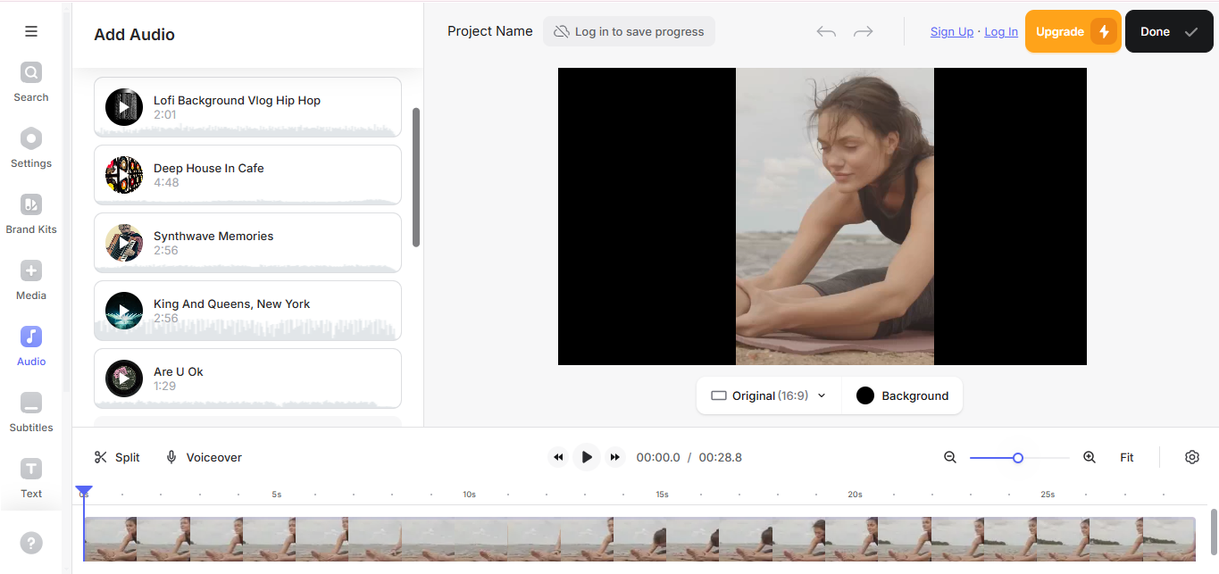
Task: Click the help question mark icon
Action: (31, 543)
